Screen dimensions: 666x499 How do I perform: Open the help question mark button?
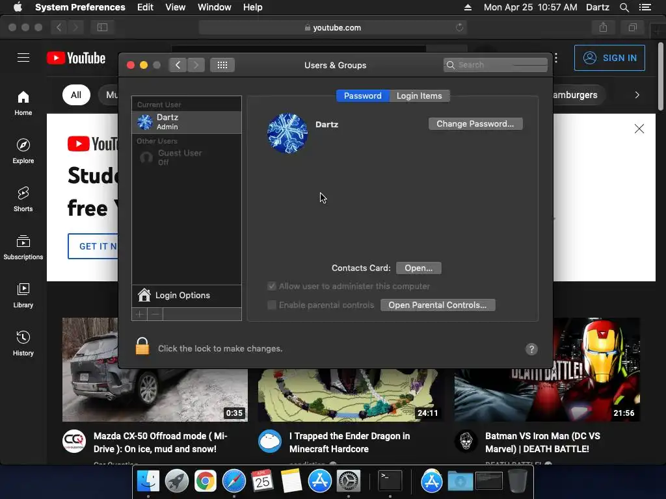531,349
